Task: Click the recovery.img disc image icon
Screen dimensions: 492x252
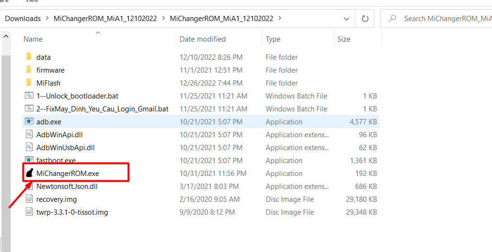Action: tap(29, 199)
